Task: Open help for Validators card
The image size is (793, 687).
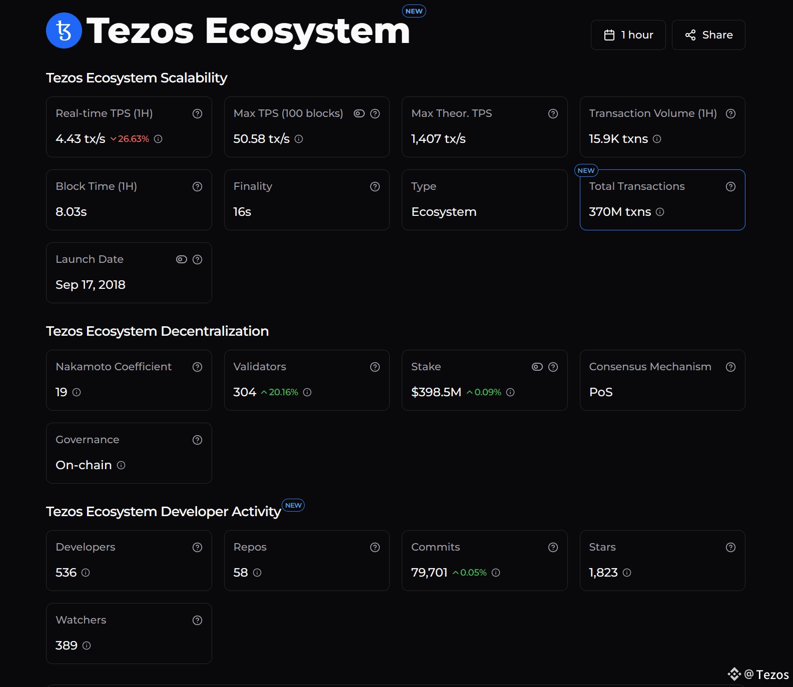Action: (x=375, y=367)
